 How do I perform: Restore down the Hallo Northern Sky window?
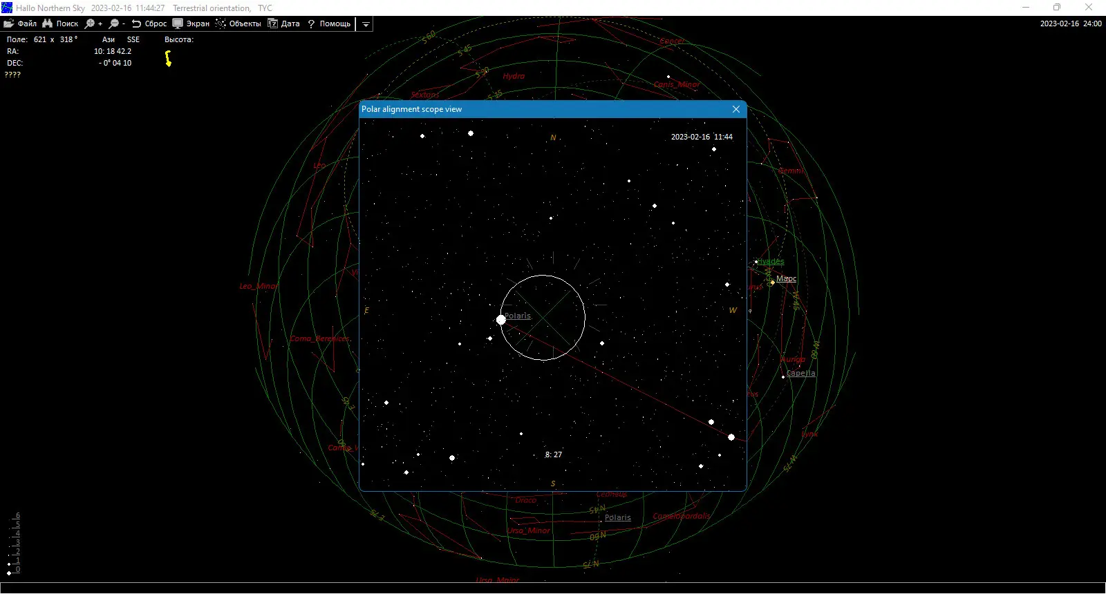[x=1057, y=8]
